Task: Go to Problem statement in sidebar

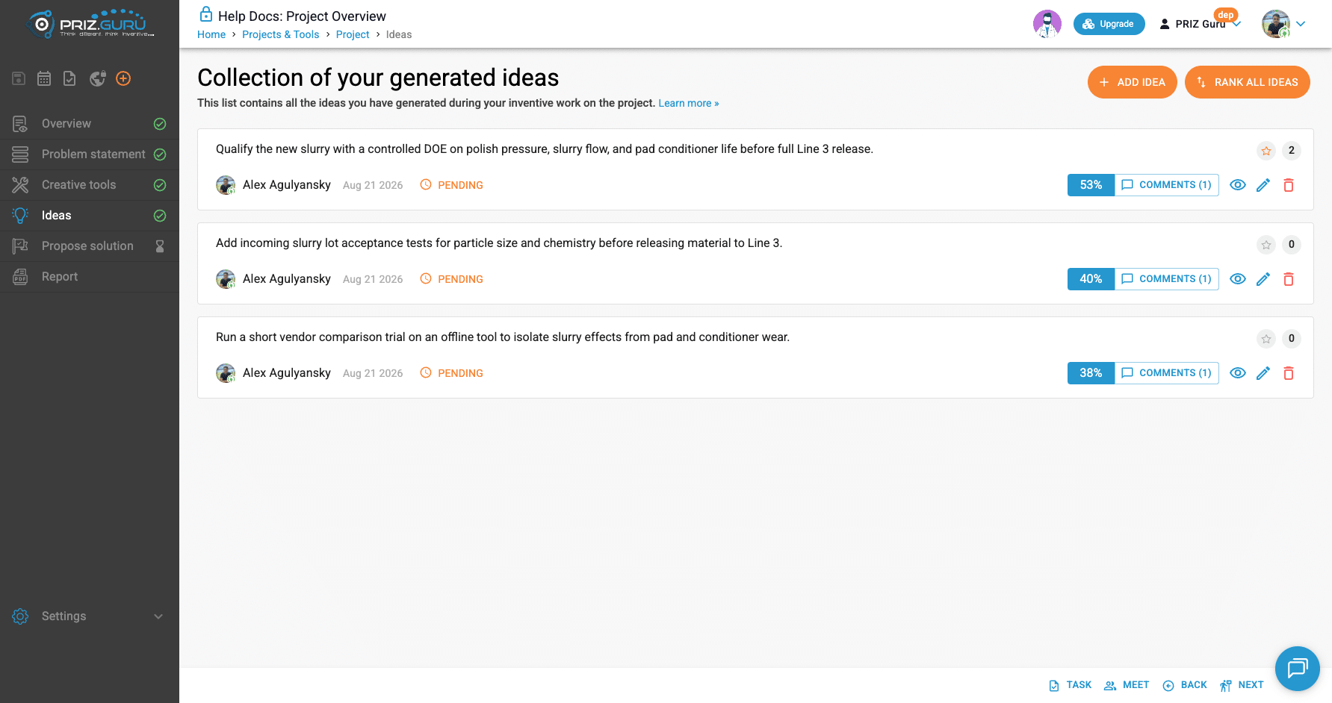Action: (90, 154)
